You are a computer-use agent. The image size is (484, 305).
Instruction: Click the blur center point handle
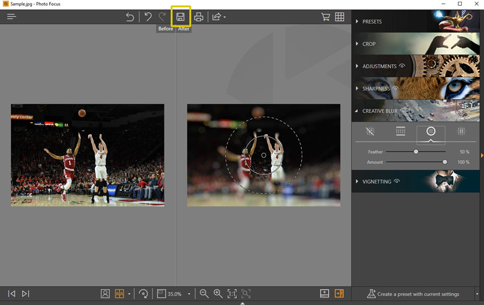click(264, 155)
